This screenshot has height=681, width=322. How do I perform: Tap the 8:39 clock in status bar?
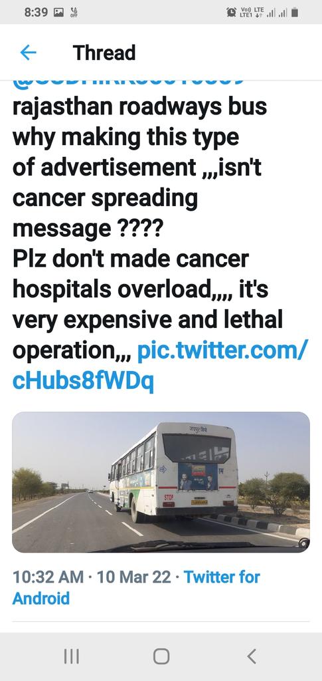click(36, 13)
